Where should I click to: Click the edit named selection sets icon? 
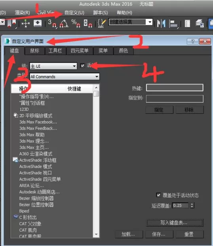[102, 23]
